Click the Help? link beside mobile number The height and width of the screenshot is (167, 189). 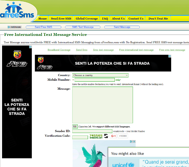tap(118, 80)
